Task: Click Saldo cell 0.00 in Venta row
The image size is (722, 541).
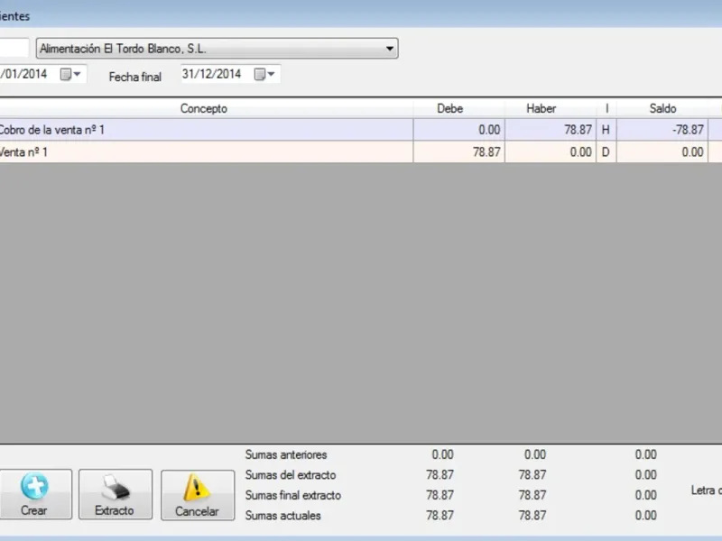Action: point(662,151)
